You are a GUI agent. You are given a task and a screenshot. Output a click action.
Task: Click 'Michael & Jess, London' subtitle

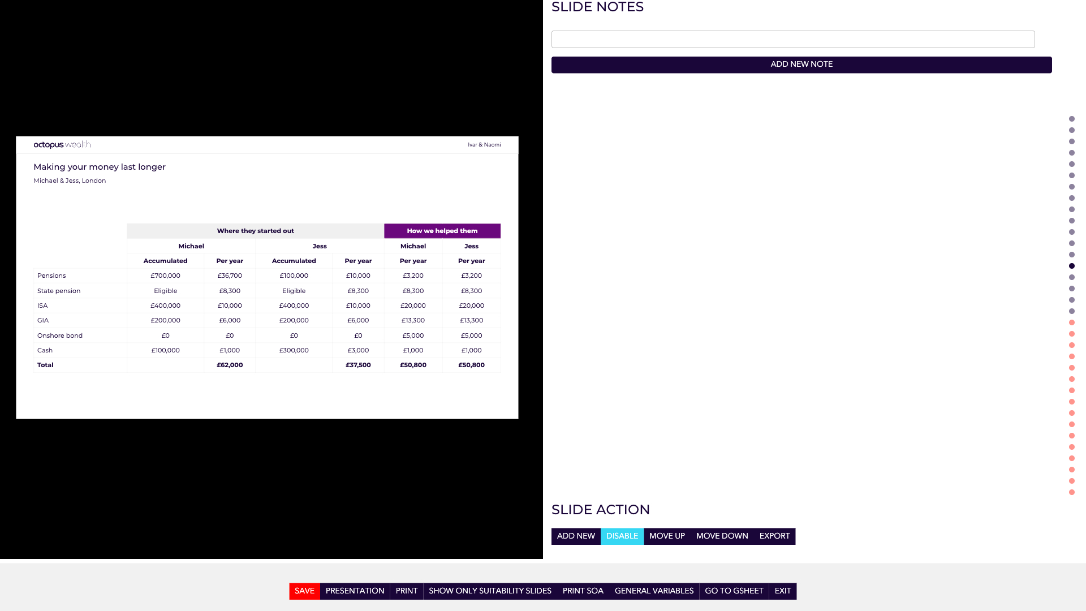click(70, 181)
